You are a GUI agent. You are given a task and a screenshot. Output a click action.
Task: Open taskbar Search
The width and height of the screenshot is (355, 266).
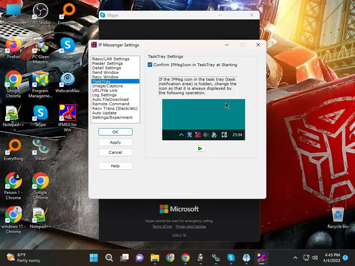pyautogui.click(x=109, y=258)
